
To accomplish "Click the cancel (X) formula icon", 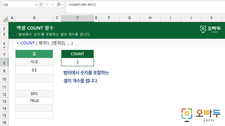I will click(x=47, y=5).
